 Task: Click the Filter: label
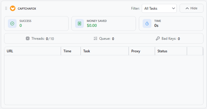(x=135, y=8)
